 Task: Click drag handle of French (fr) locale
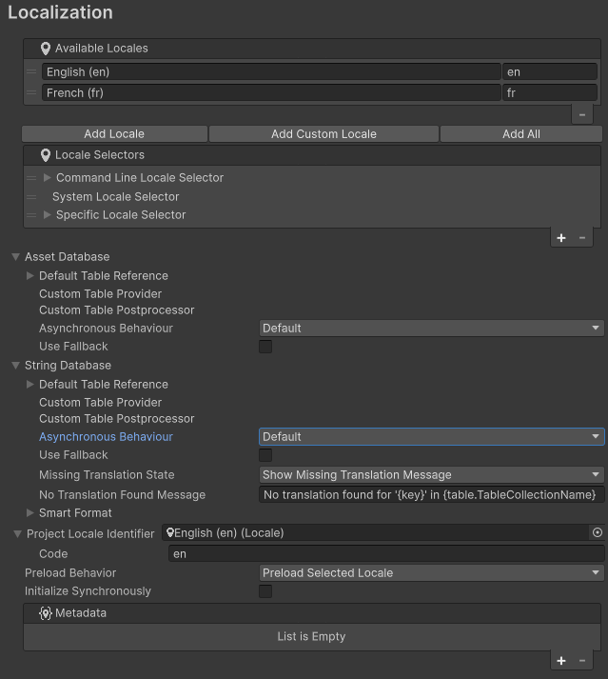pyautogui.click(x=32, y=93)
